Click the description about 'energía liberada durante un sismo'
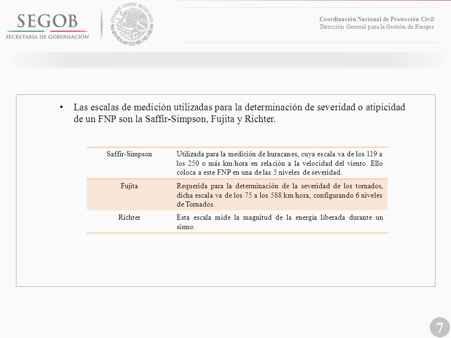Screen dimensions: 451x338 point(280,222)
